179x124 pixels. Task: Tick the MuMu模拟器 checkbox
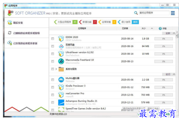tap(53, 80)
